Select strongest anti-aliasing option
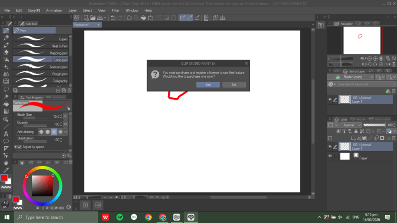The image size is (397, 223). (x=60, y=132)
